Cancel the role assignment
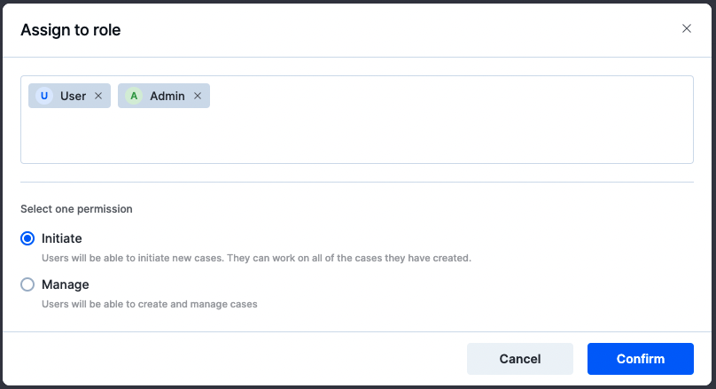The image size is (716, 389). point(520,359)
